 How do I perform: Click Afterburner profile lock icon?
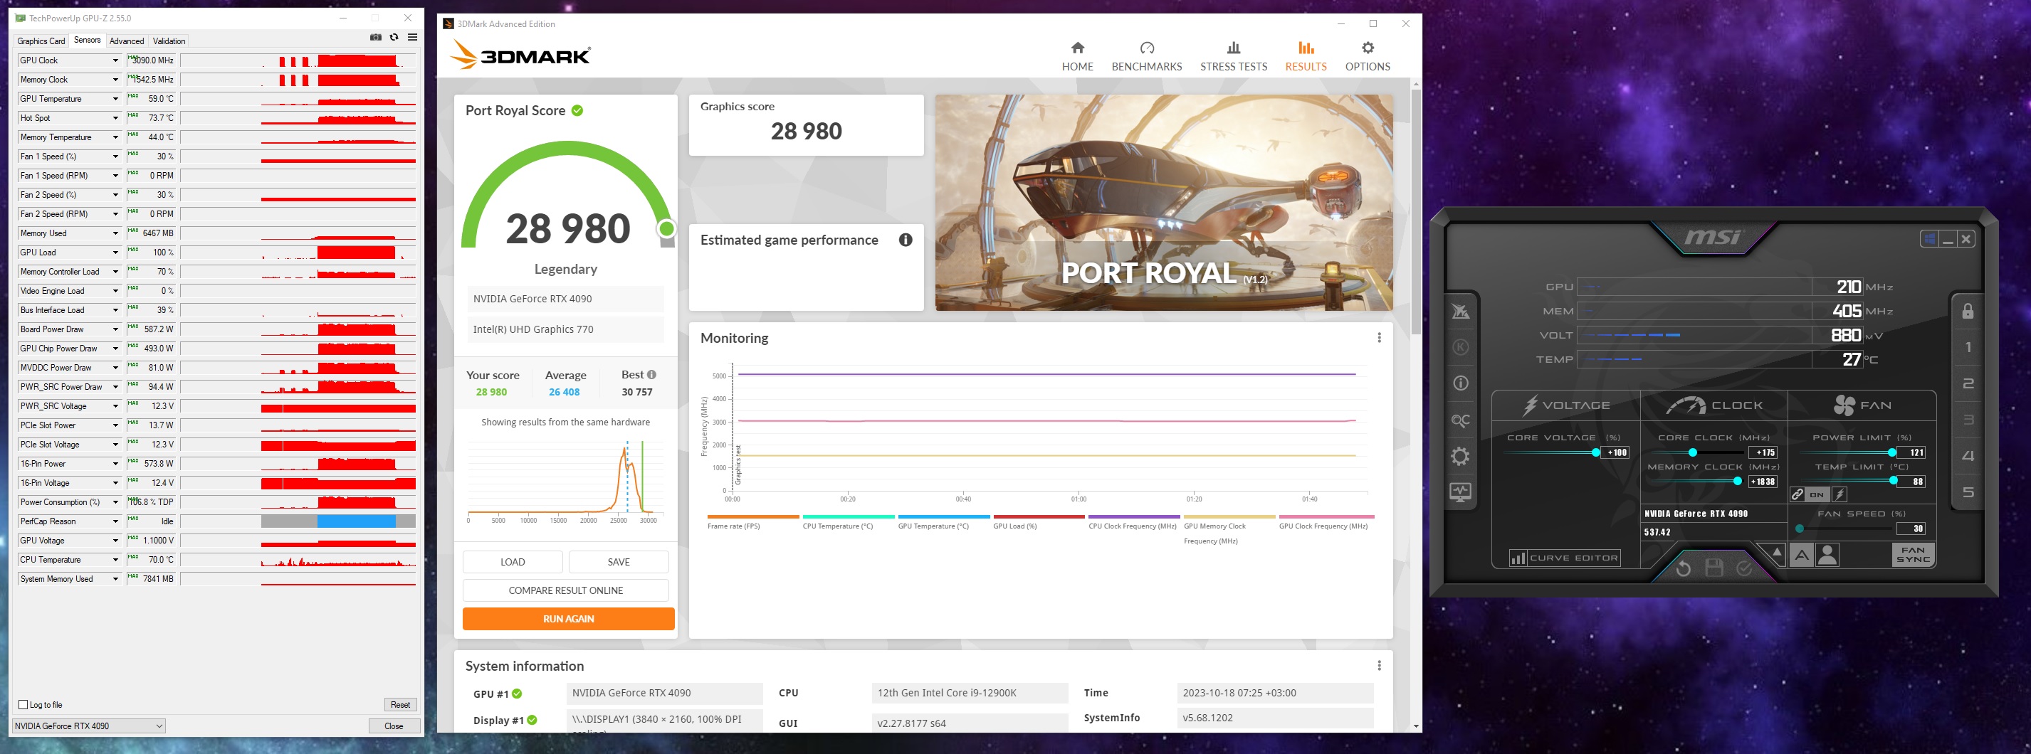click(x=1968, y=312)
